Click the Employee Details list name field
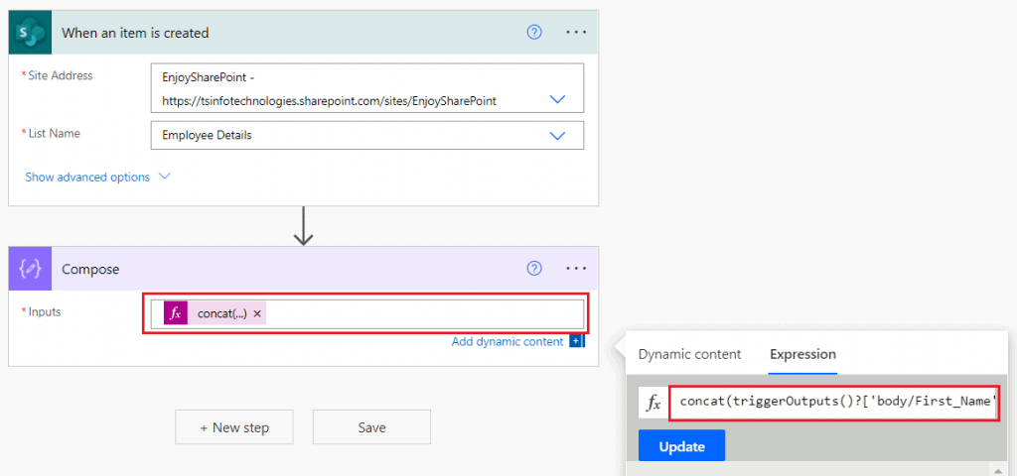1017x476 pixels. tap(367, 135)
